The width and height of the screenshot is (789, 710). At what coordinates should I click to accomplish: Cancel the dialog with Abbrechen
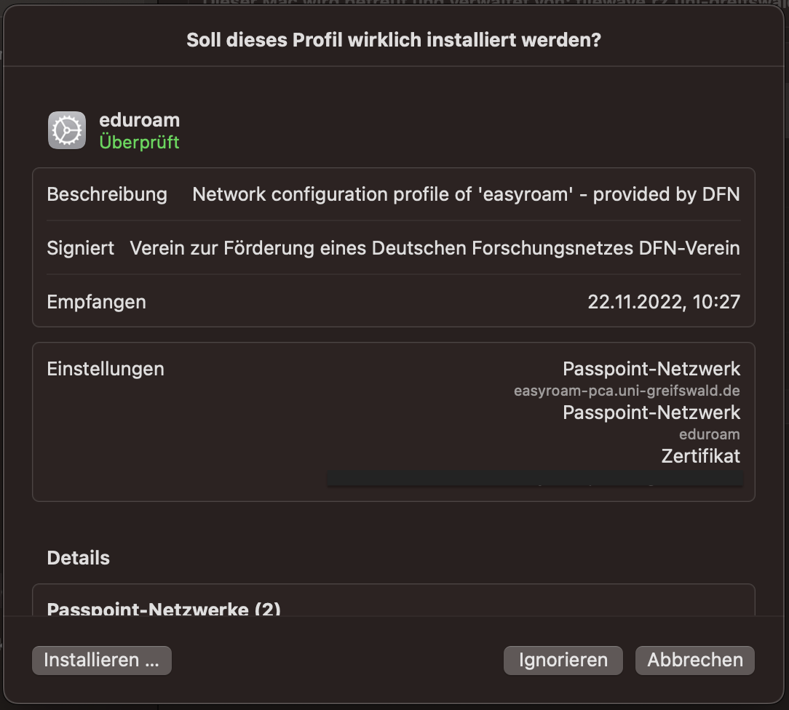pyautogui.click(x=695, y=660)
